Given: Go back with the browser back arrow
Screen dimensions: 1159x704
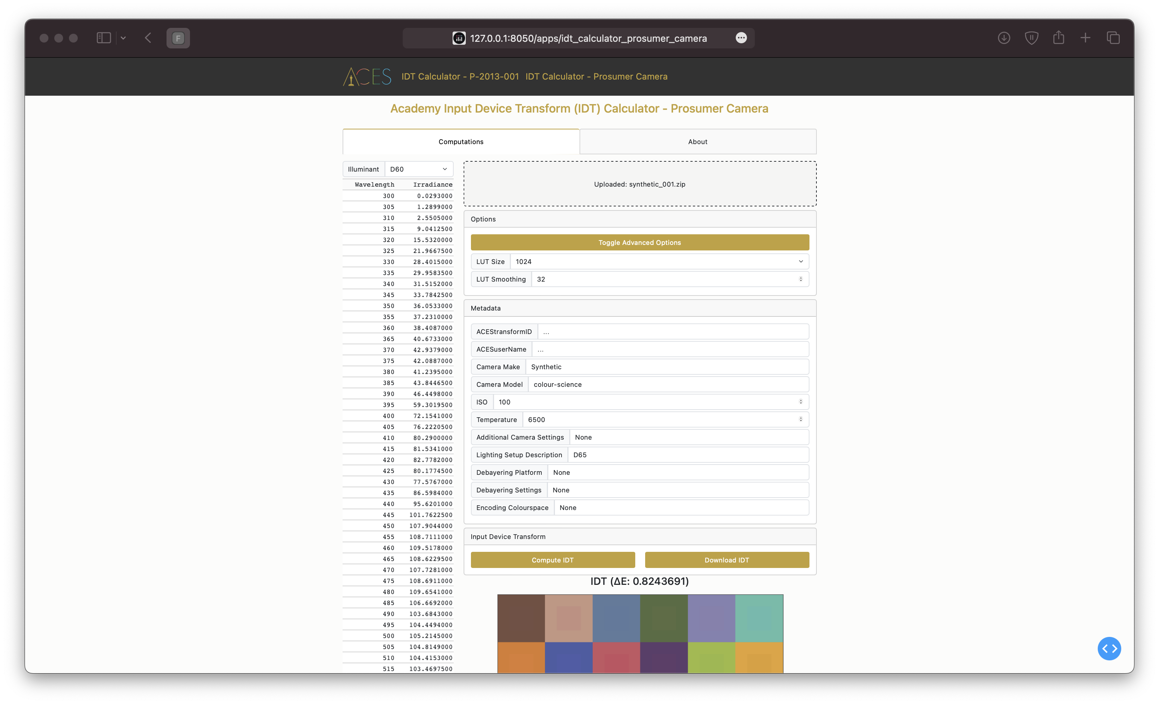Looking at the screenshot, I should point(148,38).
